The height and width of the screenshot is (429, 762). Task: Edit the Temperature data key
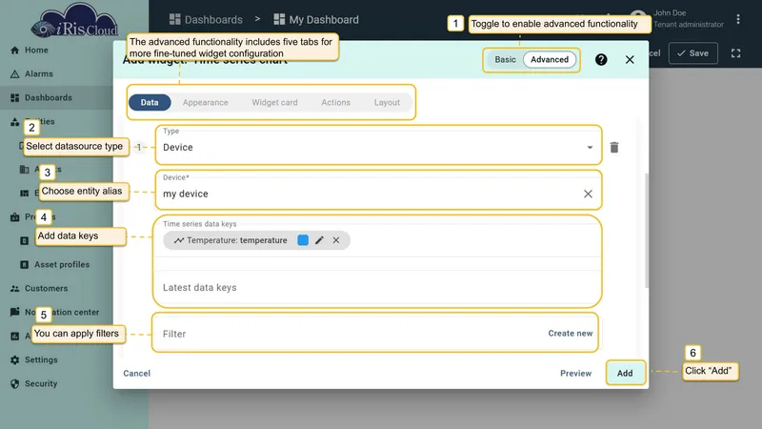click(x=319, y=240)
